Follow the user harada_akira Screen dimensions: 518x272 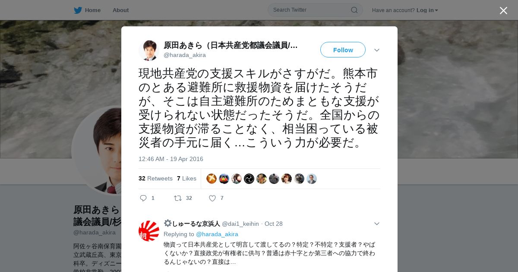click(x=343, y=50)
